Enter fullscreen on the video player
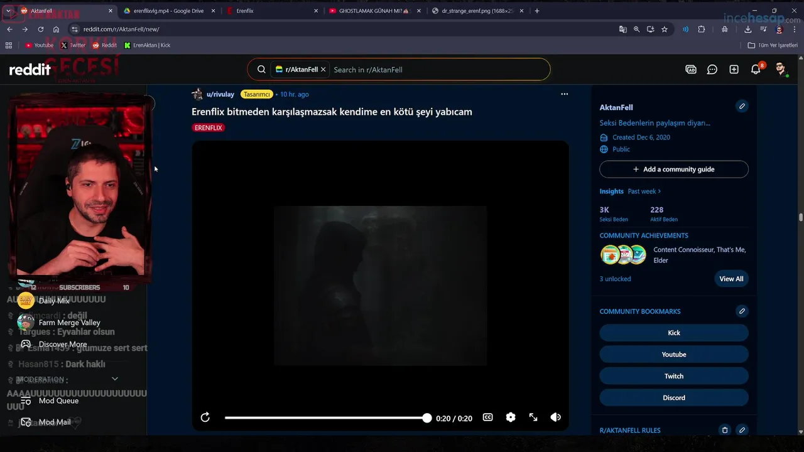The height and width of the screenshot is (452, 804). [x=533, y=417]
